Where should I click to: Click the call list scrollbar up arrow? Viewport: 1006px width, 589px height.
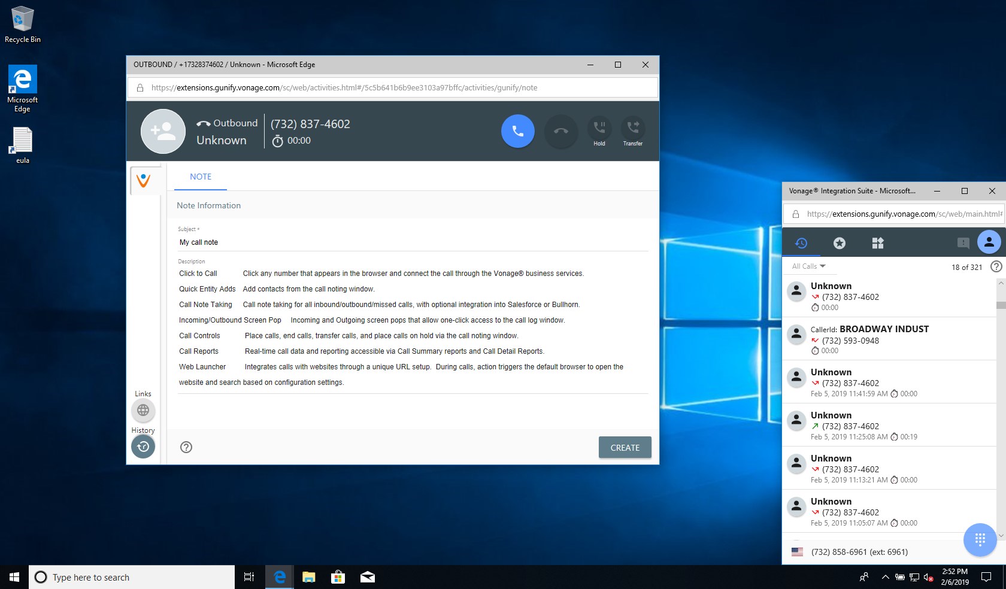[x=1001, y=283]
